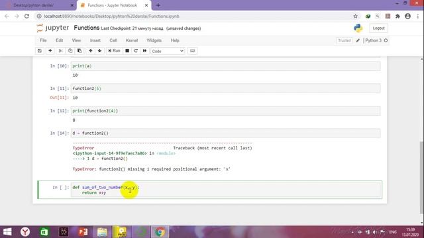Open the Edit menu
424x238 pixels.
point(60,40)
